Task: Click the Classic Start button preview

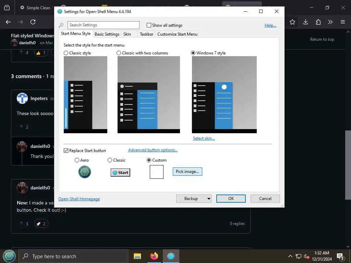Action: click(x=120, y=173)
